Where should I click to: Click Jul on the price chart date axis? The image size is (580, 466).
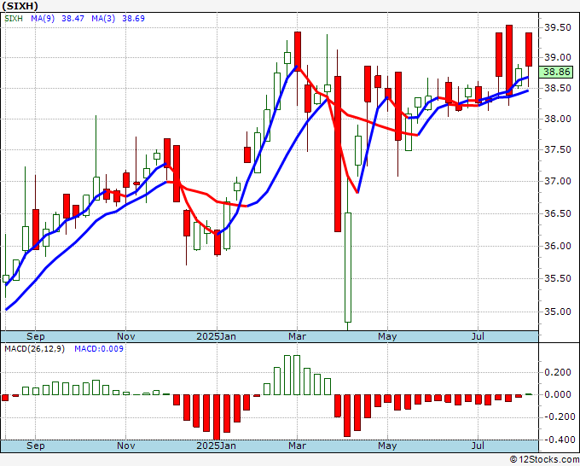[x=478, y=336]
